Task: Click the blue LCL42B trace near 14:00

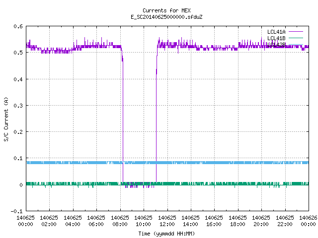Action: [x=191, y=163]
